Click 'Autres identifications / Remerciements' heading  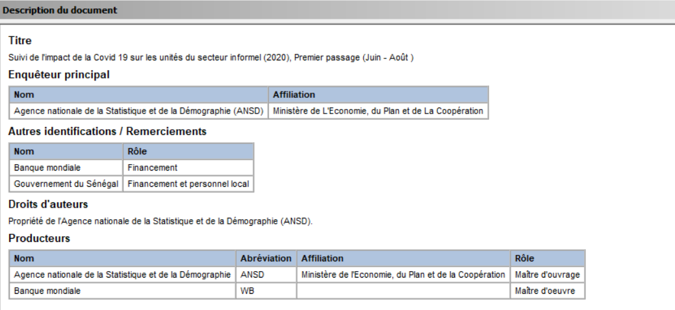(107, 132)
